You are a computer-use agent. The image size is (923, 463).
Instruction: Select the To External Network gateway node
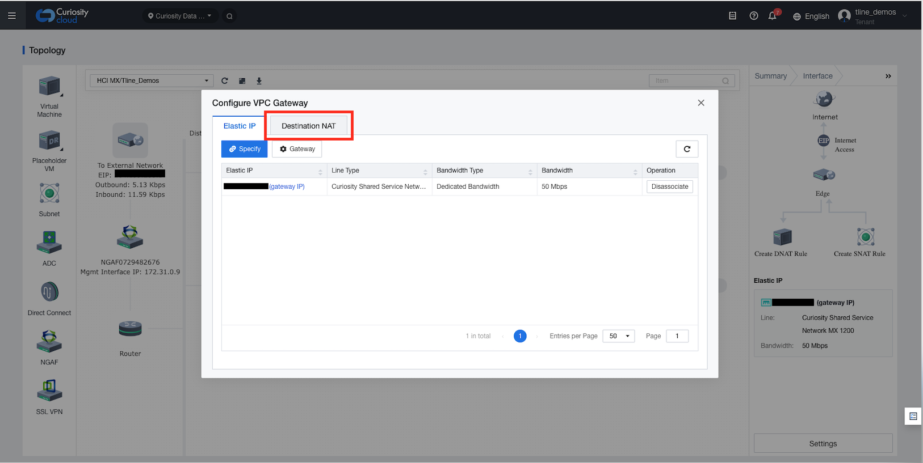tap(130, 140)
